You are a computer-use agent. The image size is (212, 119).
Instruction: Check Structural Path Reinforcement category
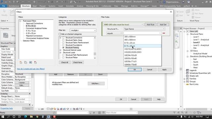(63, 55)
